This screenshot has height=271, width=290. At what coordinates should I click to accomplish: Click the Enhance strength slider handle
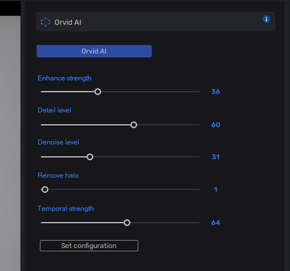pos(98,92)
